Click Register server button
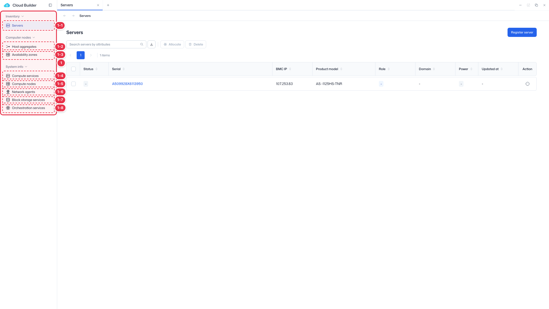The width and height of the screenshot is (549, 309). click(522, 32)
